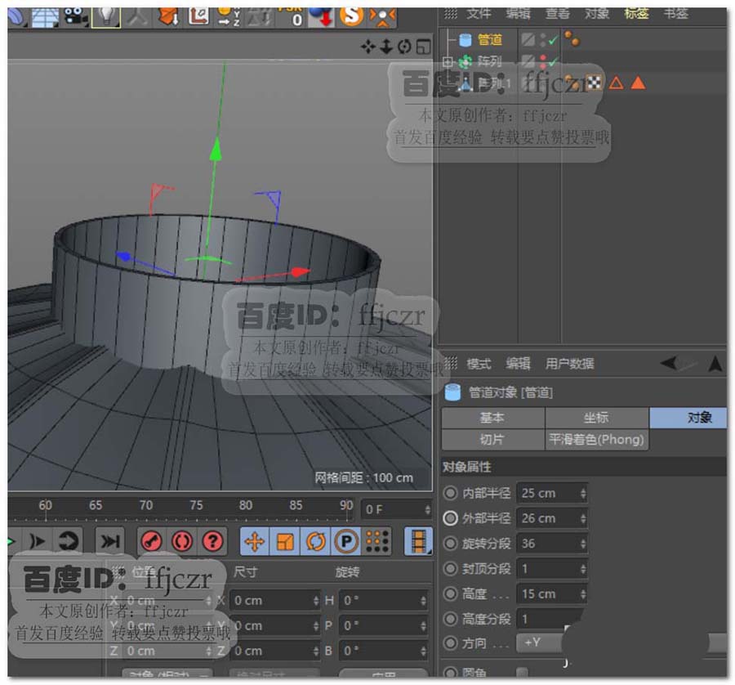The image size is (735, 685).
Task: Switch to the 基本 tab
Action: click(x=492, y=418)
